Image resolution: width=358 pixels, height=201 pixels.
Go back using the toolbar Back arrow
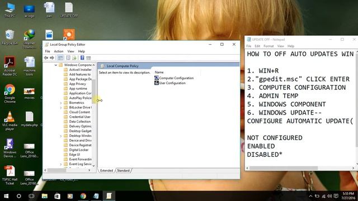[x=46, y=58]
